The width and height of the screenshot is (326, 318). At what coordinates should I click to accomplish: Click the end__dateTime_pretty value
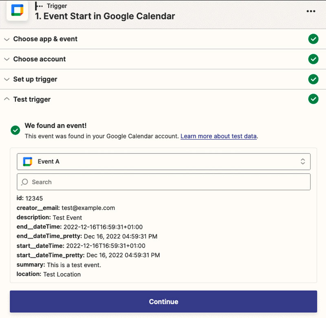tap(121, 236)
